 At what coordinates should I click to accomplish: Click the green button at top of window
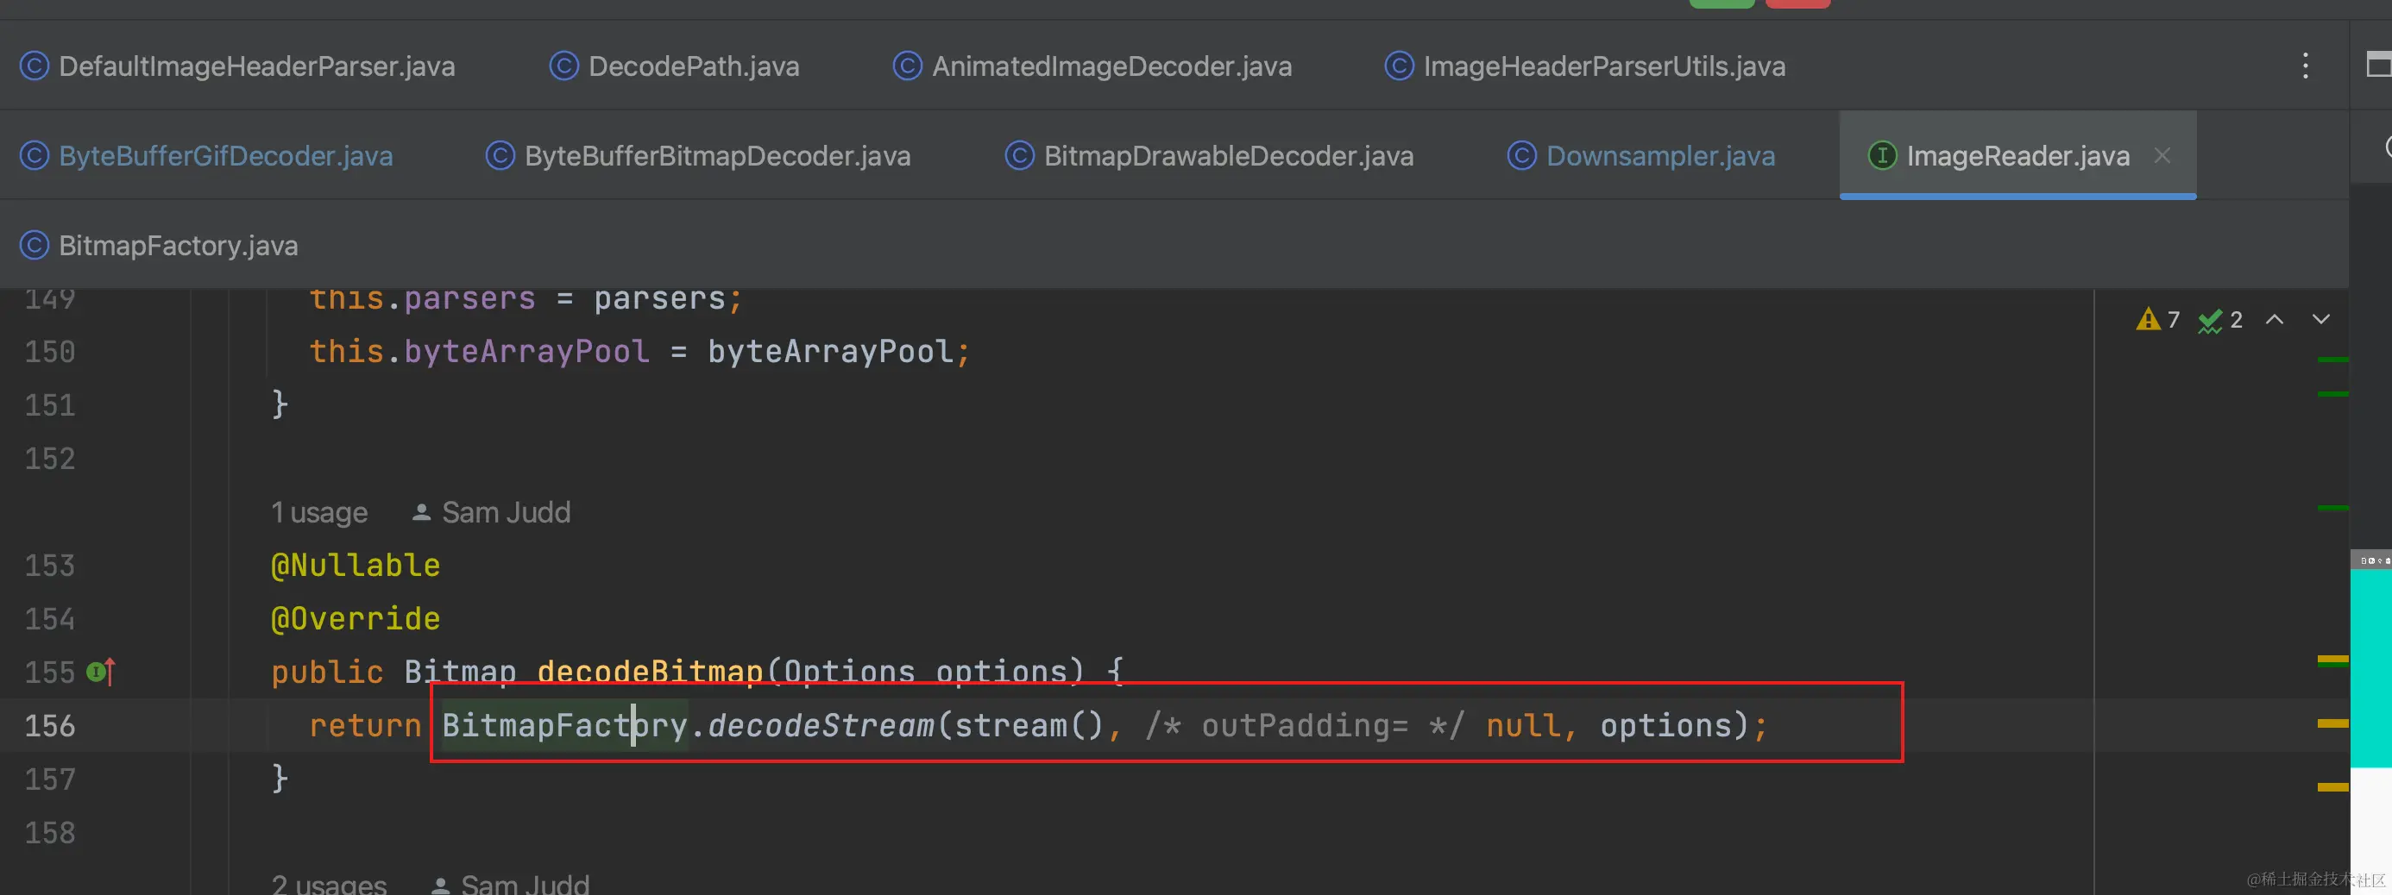[1722, 3]
